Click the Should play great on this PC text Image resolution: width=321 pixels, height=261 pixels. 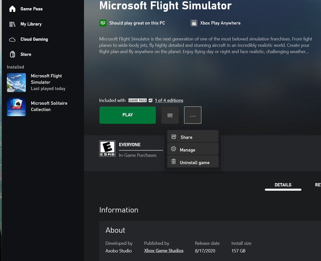pyautogui.click(x=137, y=23)
